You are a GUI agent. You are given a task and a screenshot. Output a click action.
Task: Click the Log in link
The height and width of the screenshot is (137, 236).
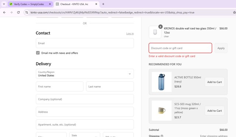point(130,34)
